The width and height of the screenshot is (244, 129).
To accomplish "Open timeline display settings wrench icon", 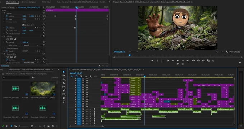I will coord(91,77).
